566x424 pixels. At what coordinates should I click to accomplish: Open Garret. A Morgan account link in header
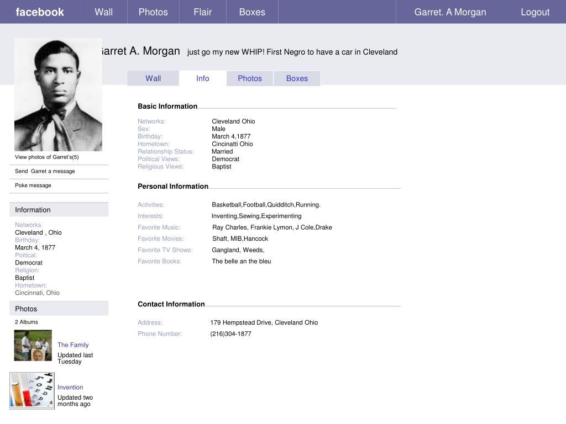click(450, 12)
